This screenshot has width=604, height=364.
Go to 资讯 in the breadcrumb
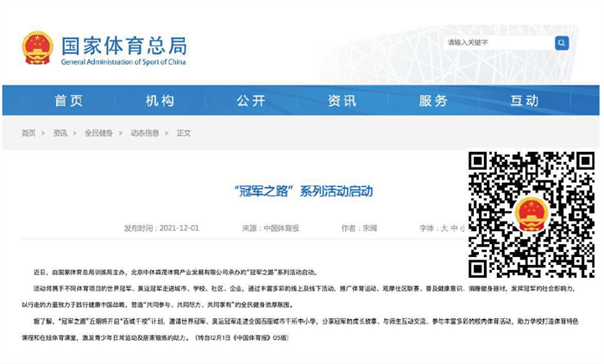60,134
